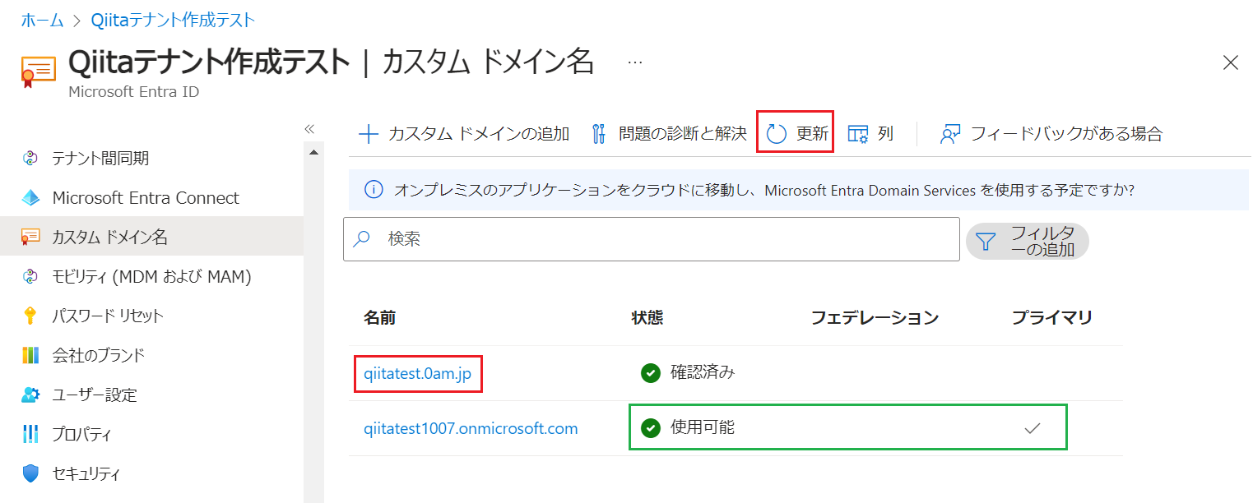Click the 会社のブランド bars icon

[x=30, y=356]
